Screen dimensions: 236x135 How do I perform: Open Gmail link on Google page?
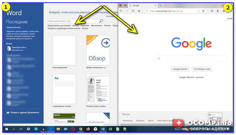[x=230, y=18]
